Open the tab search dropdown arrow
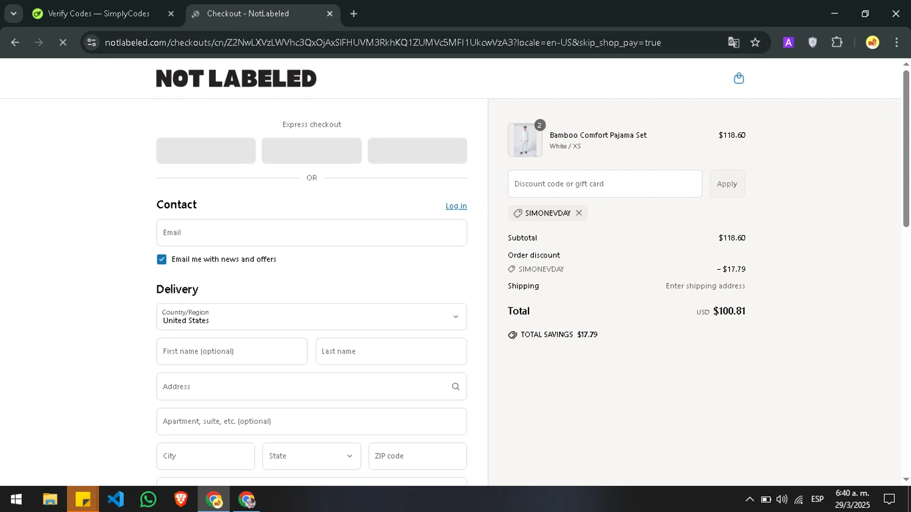 tap(13, 13)
